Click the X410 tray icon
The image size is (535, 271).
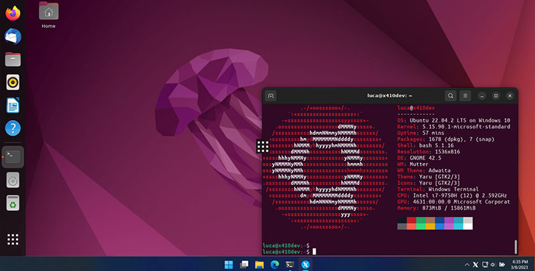(x=475, y=264)
